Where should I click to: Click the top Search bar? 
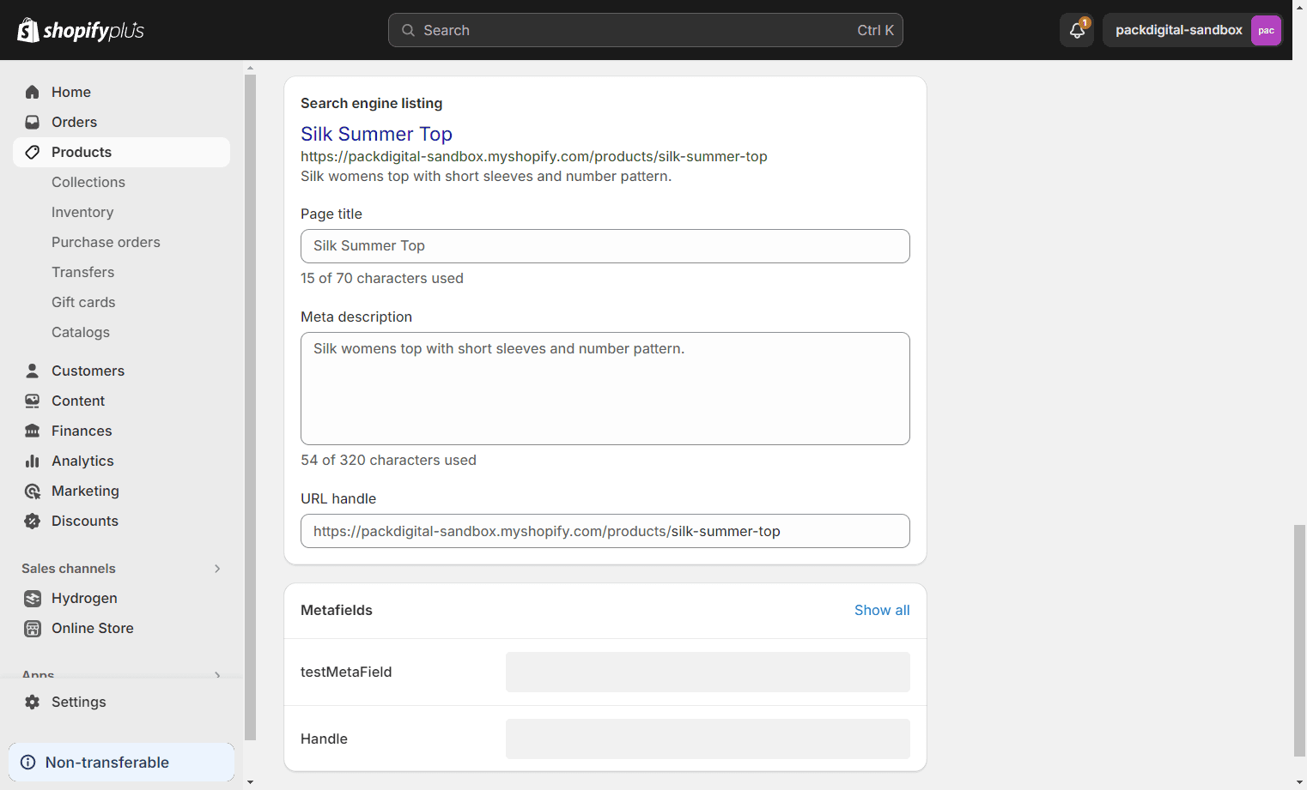click(645, 30)
